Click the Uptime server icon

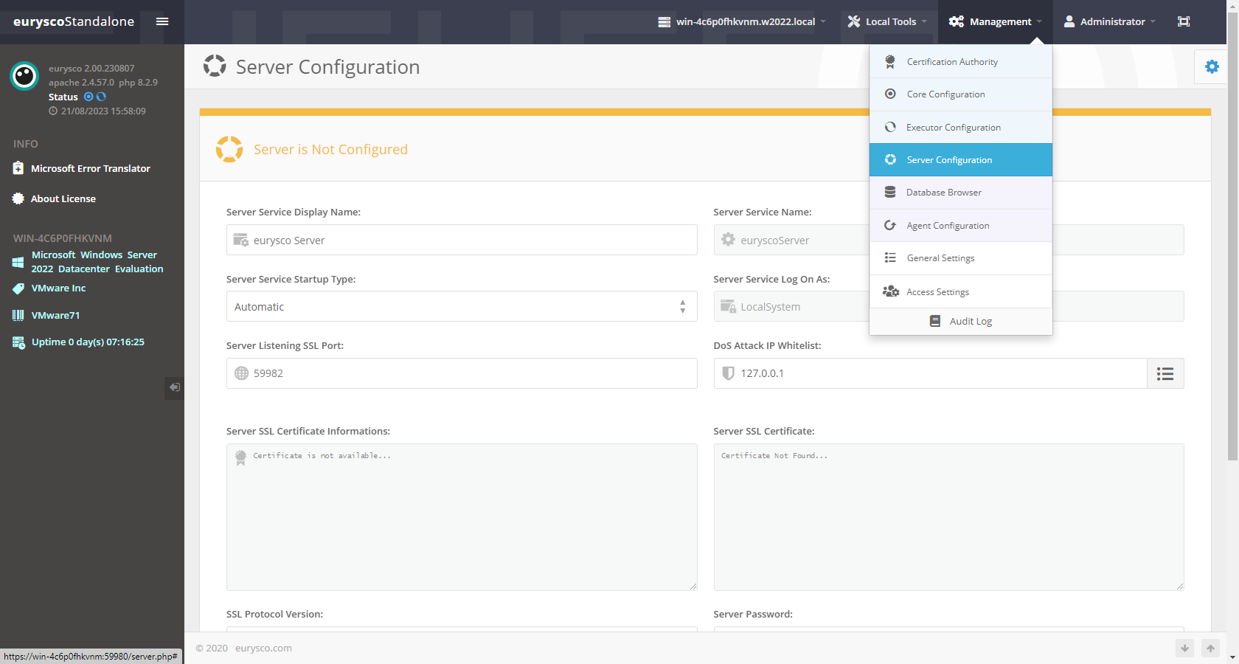(x=18, y=342)
